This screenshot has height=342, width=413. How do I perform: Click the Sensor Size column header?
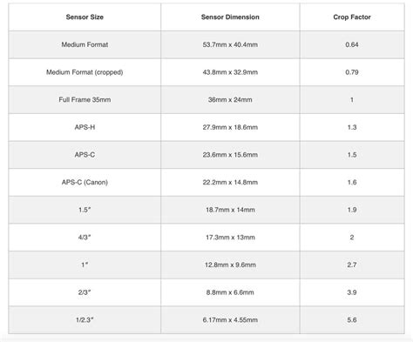coord(85,17)
